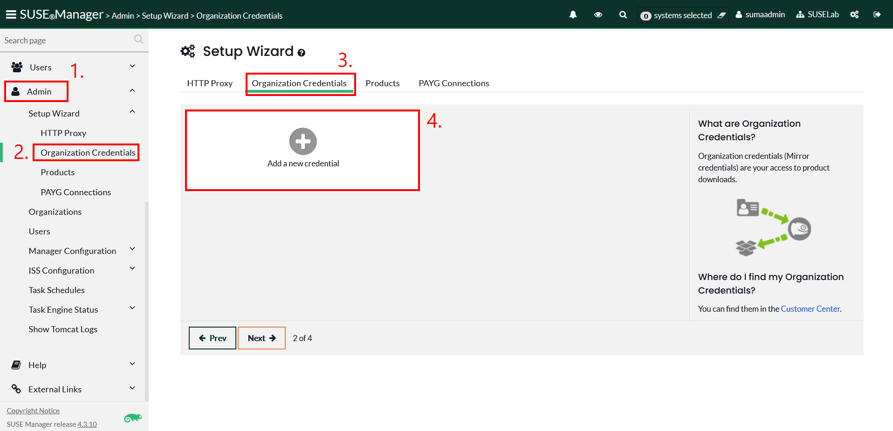Click the sidebar vertical scrollbar

point(147,301)
